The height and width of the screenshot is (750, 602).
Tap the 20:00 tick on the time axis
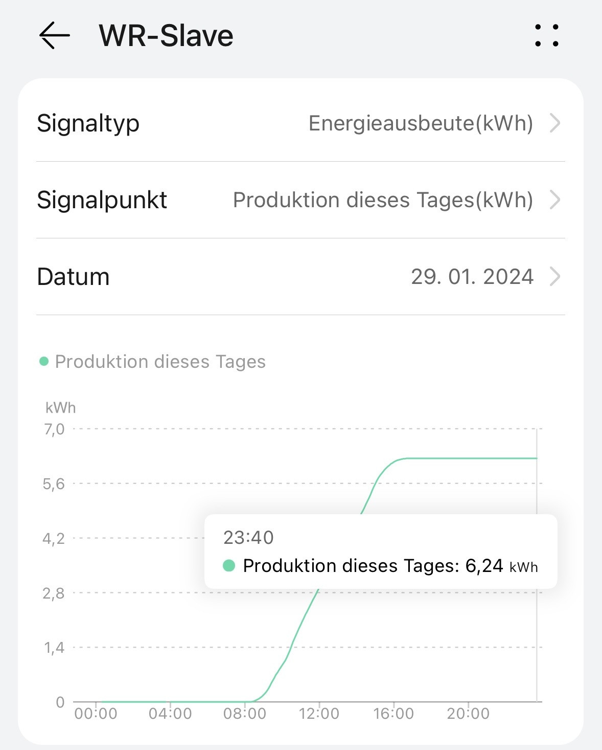pyautogui.click(x=468, y=713)
